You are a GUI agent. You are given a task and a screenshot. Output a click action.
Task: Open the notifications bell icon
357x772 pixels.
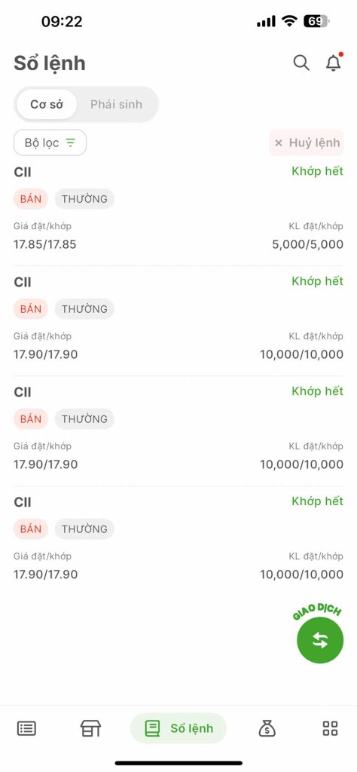click(334, 63)
